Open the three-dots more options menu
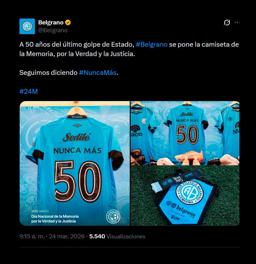The height and width of the screenshot is (264, 256). 237,23
